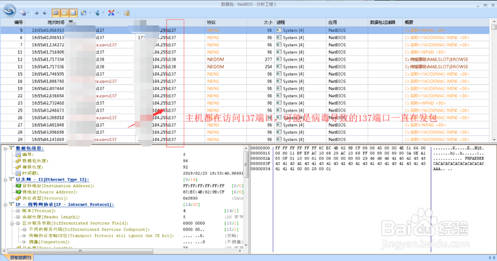The image size is (497, 261).
Task: Click the save packets floppy icon
Action: tap(23, 13)
